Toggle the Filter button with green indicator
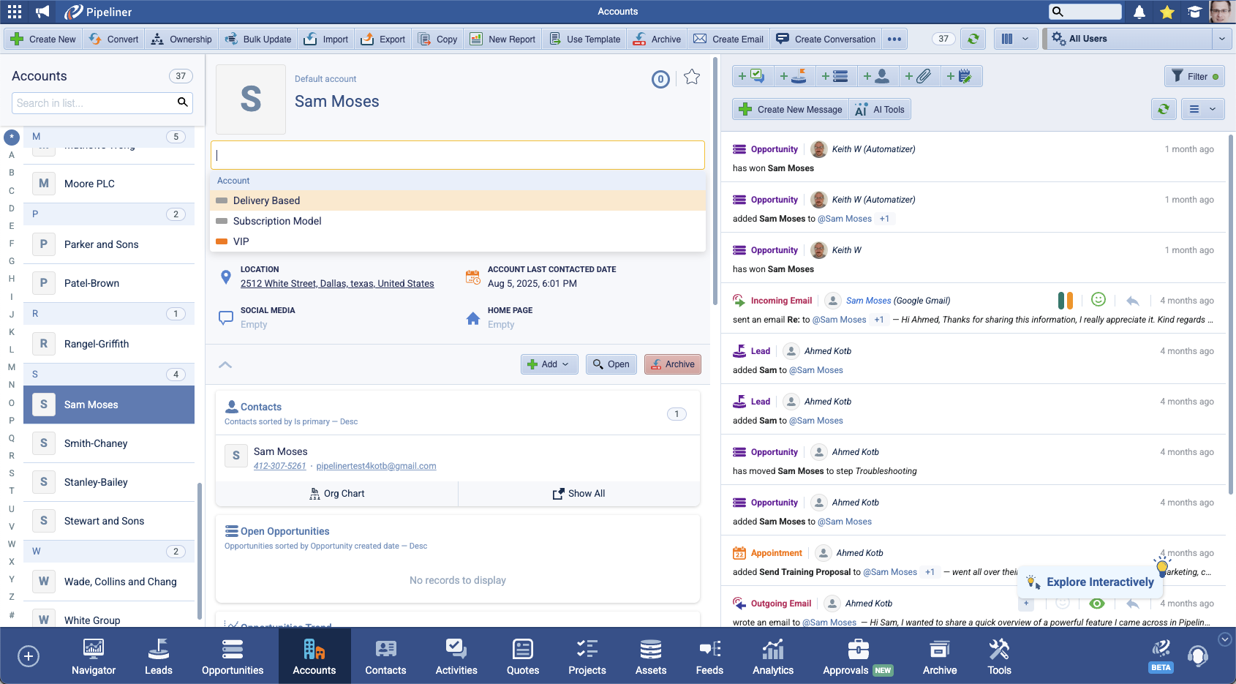Image resolution: width=1236 pixels, height=684 pixels. click(x=1195, y=76)
